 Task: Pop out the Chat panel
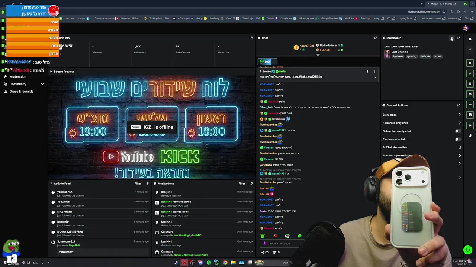click(x=376, y=38)
